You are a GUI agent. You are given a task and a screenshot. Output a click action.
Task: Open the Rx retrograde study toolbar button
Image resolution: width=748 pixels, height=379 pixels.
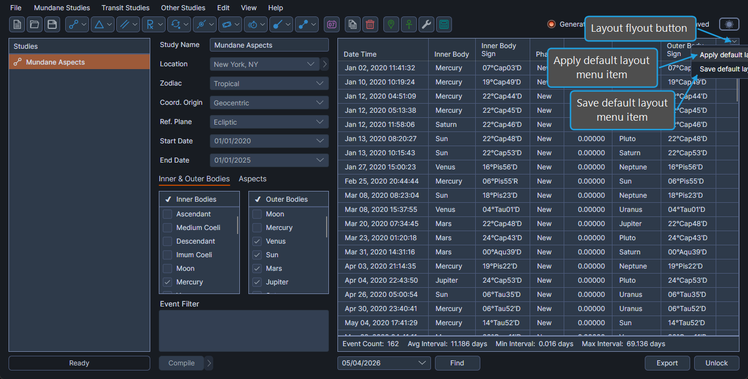154,24
